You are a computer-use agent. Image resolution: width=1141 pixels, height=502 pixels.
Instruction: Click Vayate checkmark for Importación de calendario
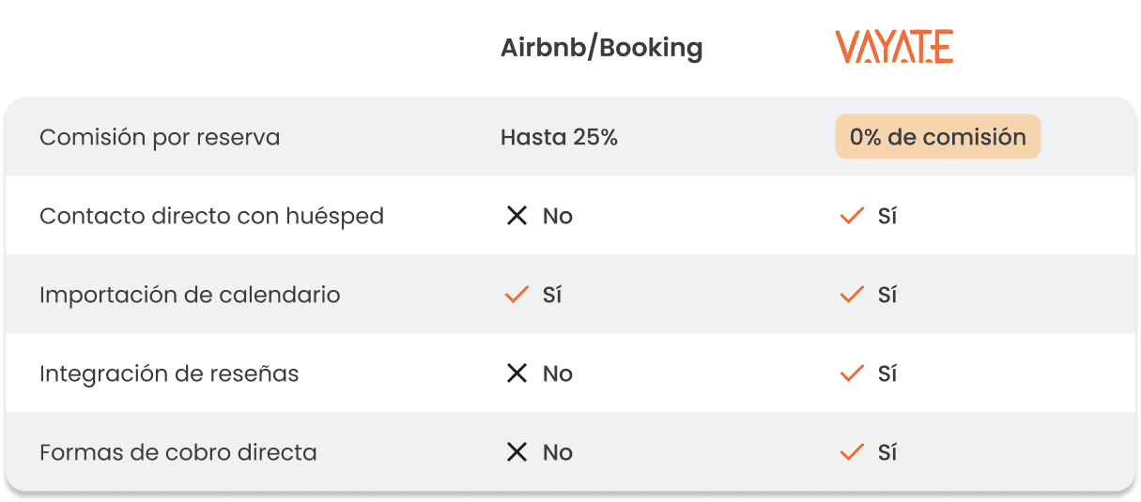[x=852, y=295]
